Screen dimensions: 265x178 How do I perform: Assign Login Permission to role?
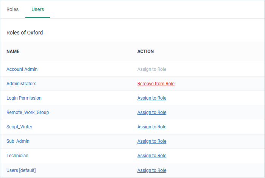coord(152,98)
